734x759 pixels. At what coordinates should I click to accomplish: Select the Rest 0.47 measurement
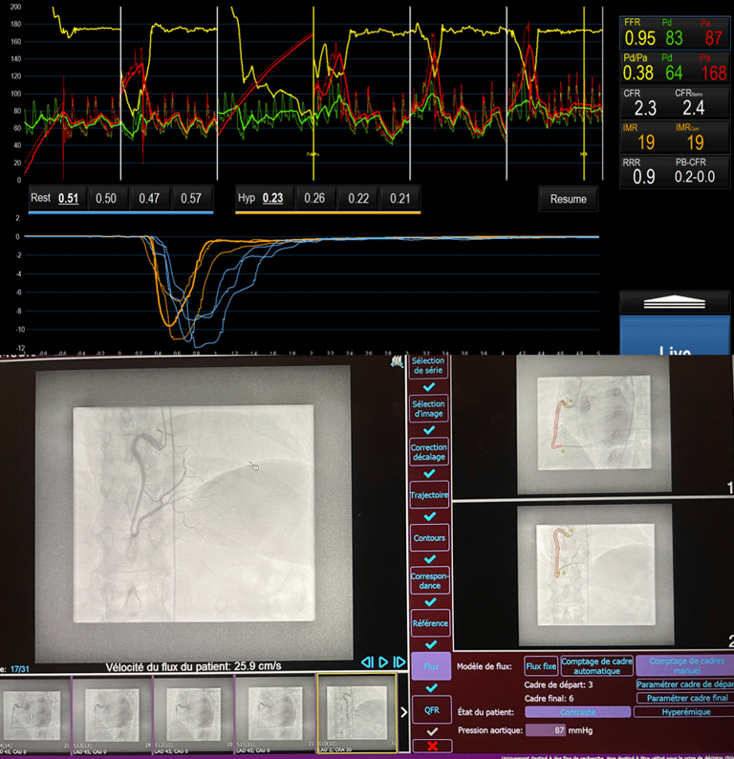tap(149, 198)
